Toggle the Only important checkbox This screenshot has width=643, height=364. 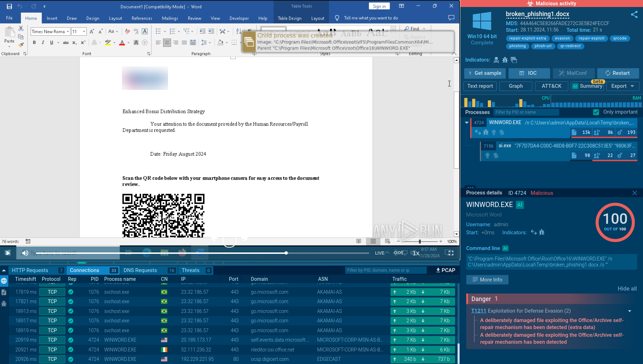point(596,112)
